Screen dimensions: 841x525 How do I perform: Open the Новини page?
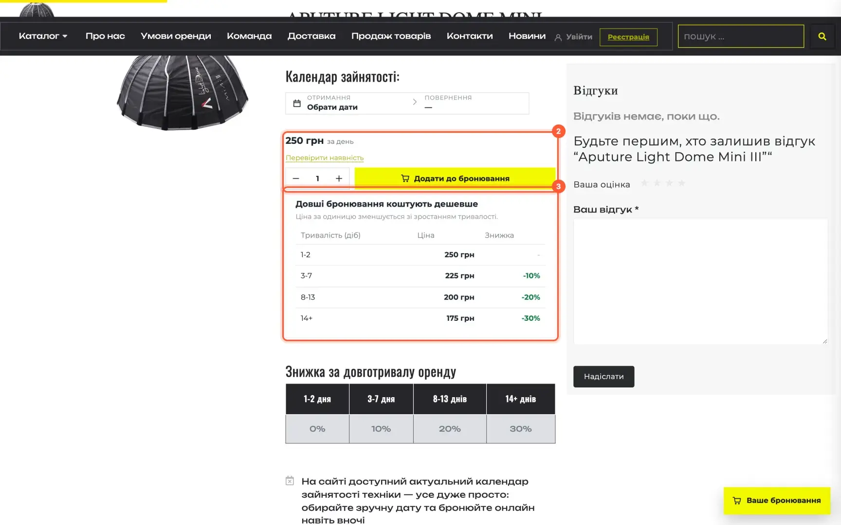527,36
